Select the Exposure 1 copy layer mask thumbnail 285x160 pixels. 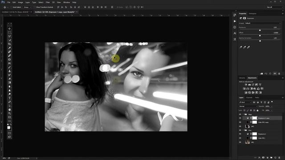click(x=254, y=118)
